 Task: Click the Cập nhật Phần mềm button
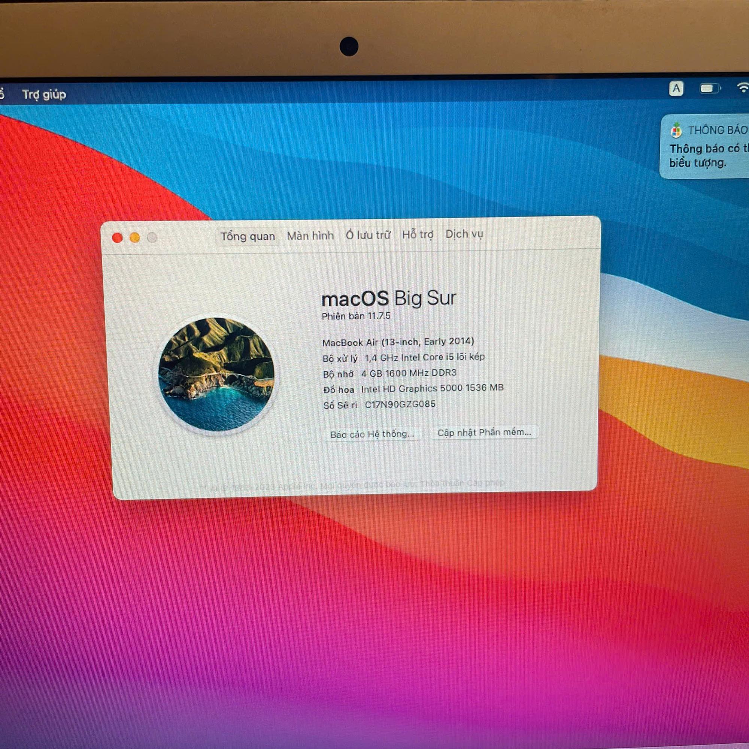point(484,432)
